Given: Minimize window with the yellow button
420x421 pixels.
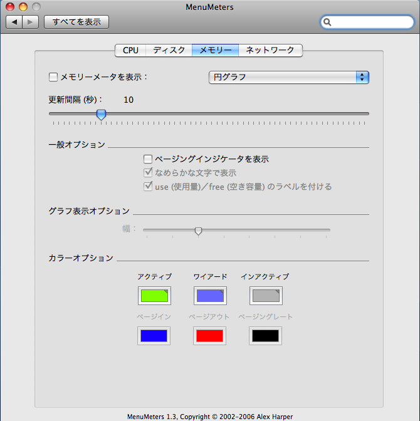Looking at the screenshot, I should pos(23,7).
